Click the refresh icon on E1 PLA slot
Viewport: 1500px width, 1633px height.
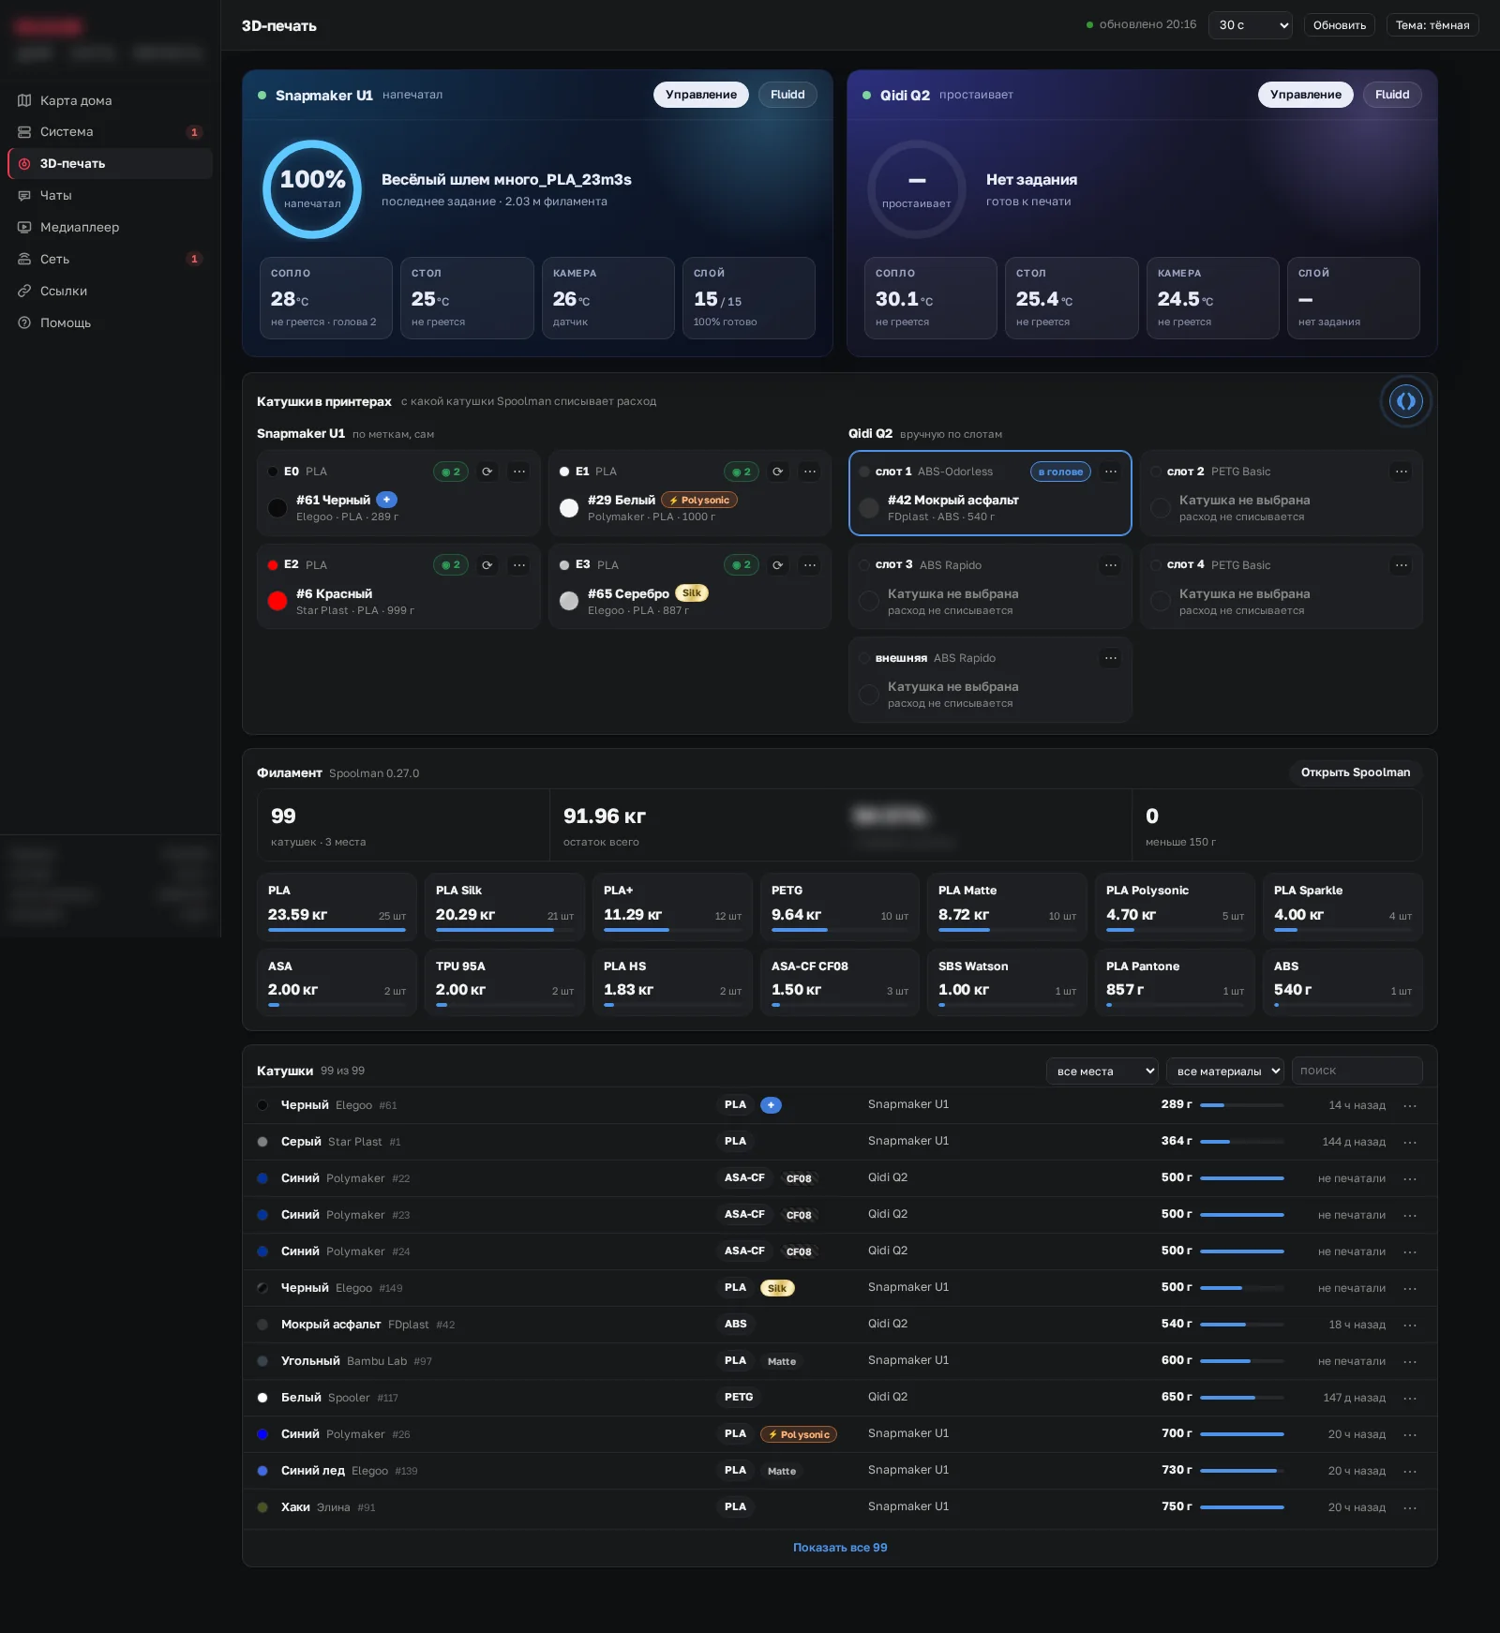coord(778,472)
